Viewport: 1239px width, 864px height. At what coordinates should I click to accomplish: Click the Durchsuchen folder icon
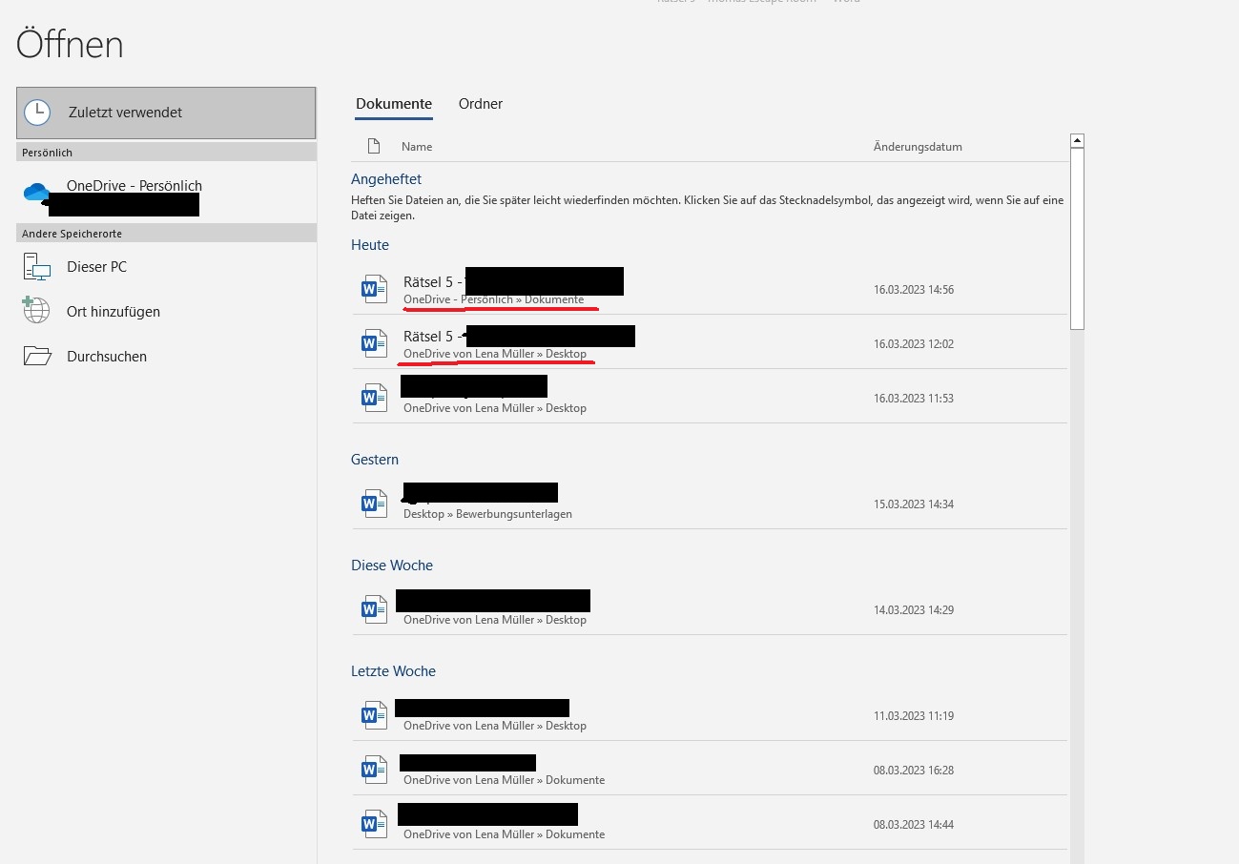36,357
